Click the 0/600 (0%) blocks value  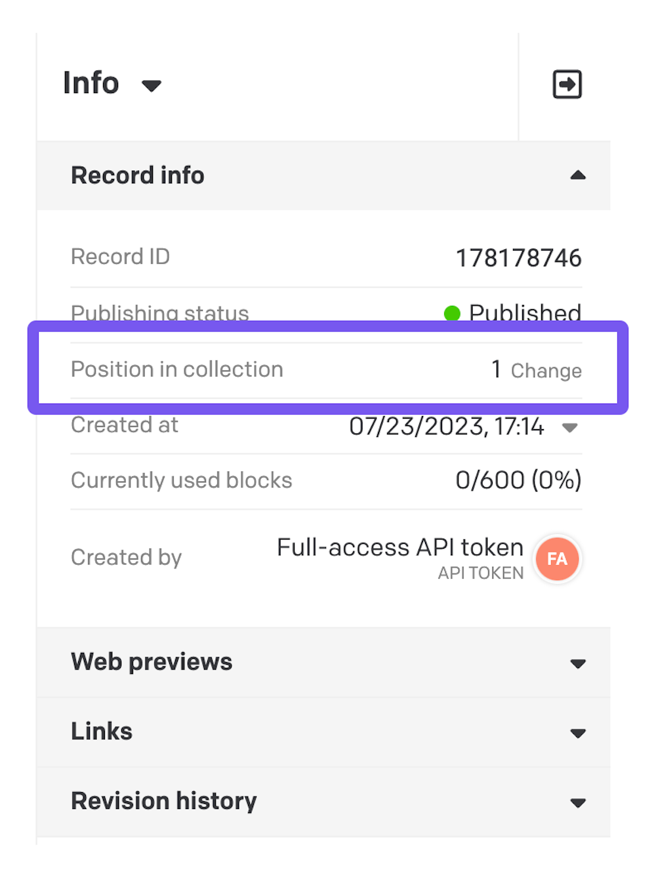pos(518,480)
